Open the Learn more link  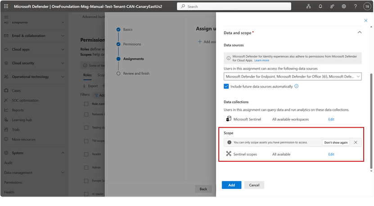(x=261, y=60)
